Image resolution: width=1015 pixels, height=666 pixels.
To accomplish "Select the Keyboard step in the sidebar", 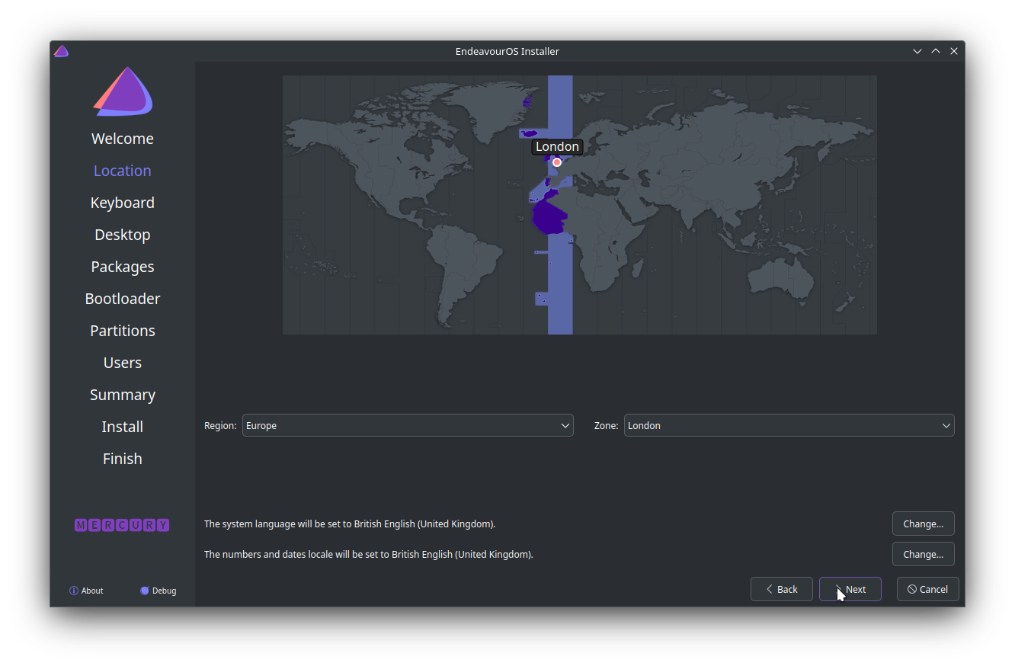I will (123, 203).
